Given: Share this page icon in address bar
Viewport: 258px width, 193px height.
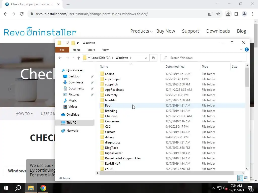Looking at the screenshot, I should pos(210,14).
